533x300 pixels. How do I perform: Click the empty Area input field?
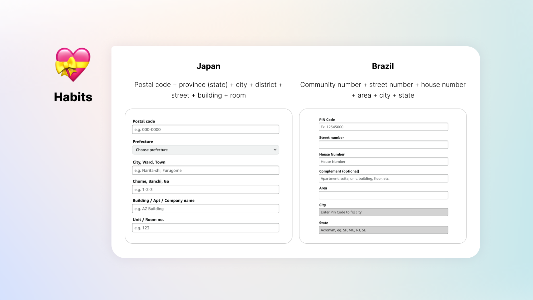click(383, 195)
